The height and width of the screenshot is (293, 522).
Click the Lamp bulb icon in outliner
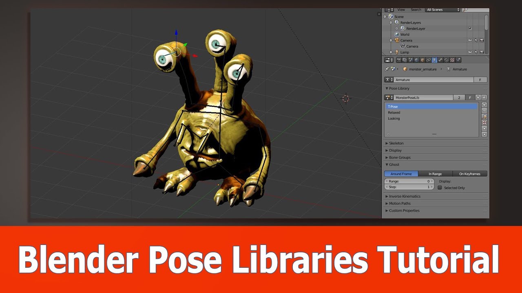[x=397, y=52]
